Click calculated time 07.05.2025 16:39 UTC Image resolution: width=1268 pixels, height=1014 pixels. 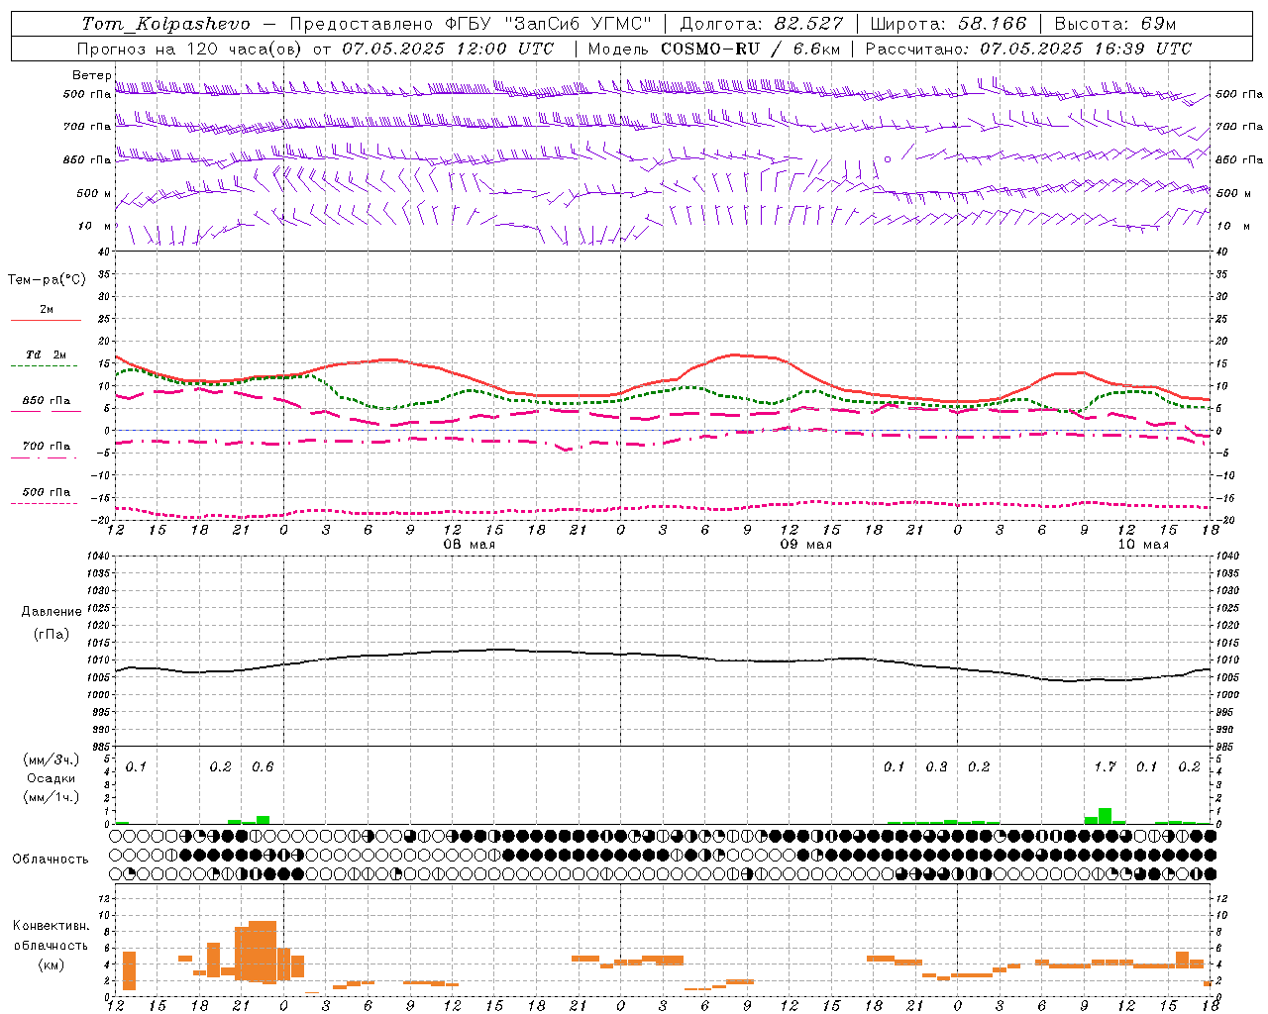(x=1086, y=49)
